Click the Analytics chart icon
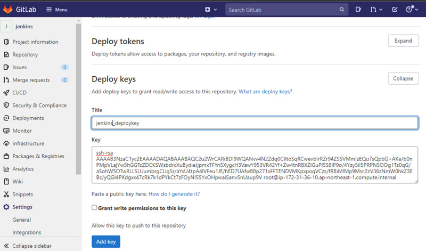This screenshot has width=426, height=251. (x=6, y=169)
